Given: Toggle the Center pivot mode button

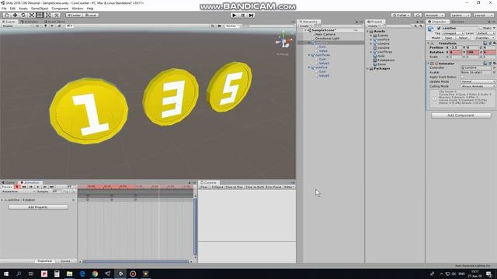Looking at the screenshot, I should pos(74,15).
